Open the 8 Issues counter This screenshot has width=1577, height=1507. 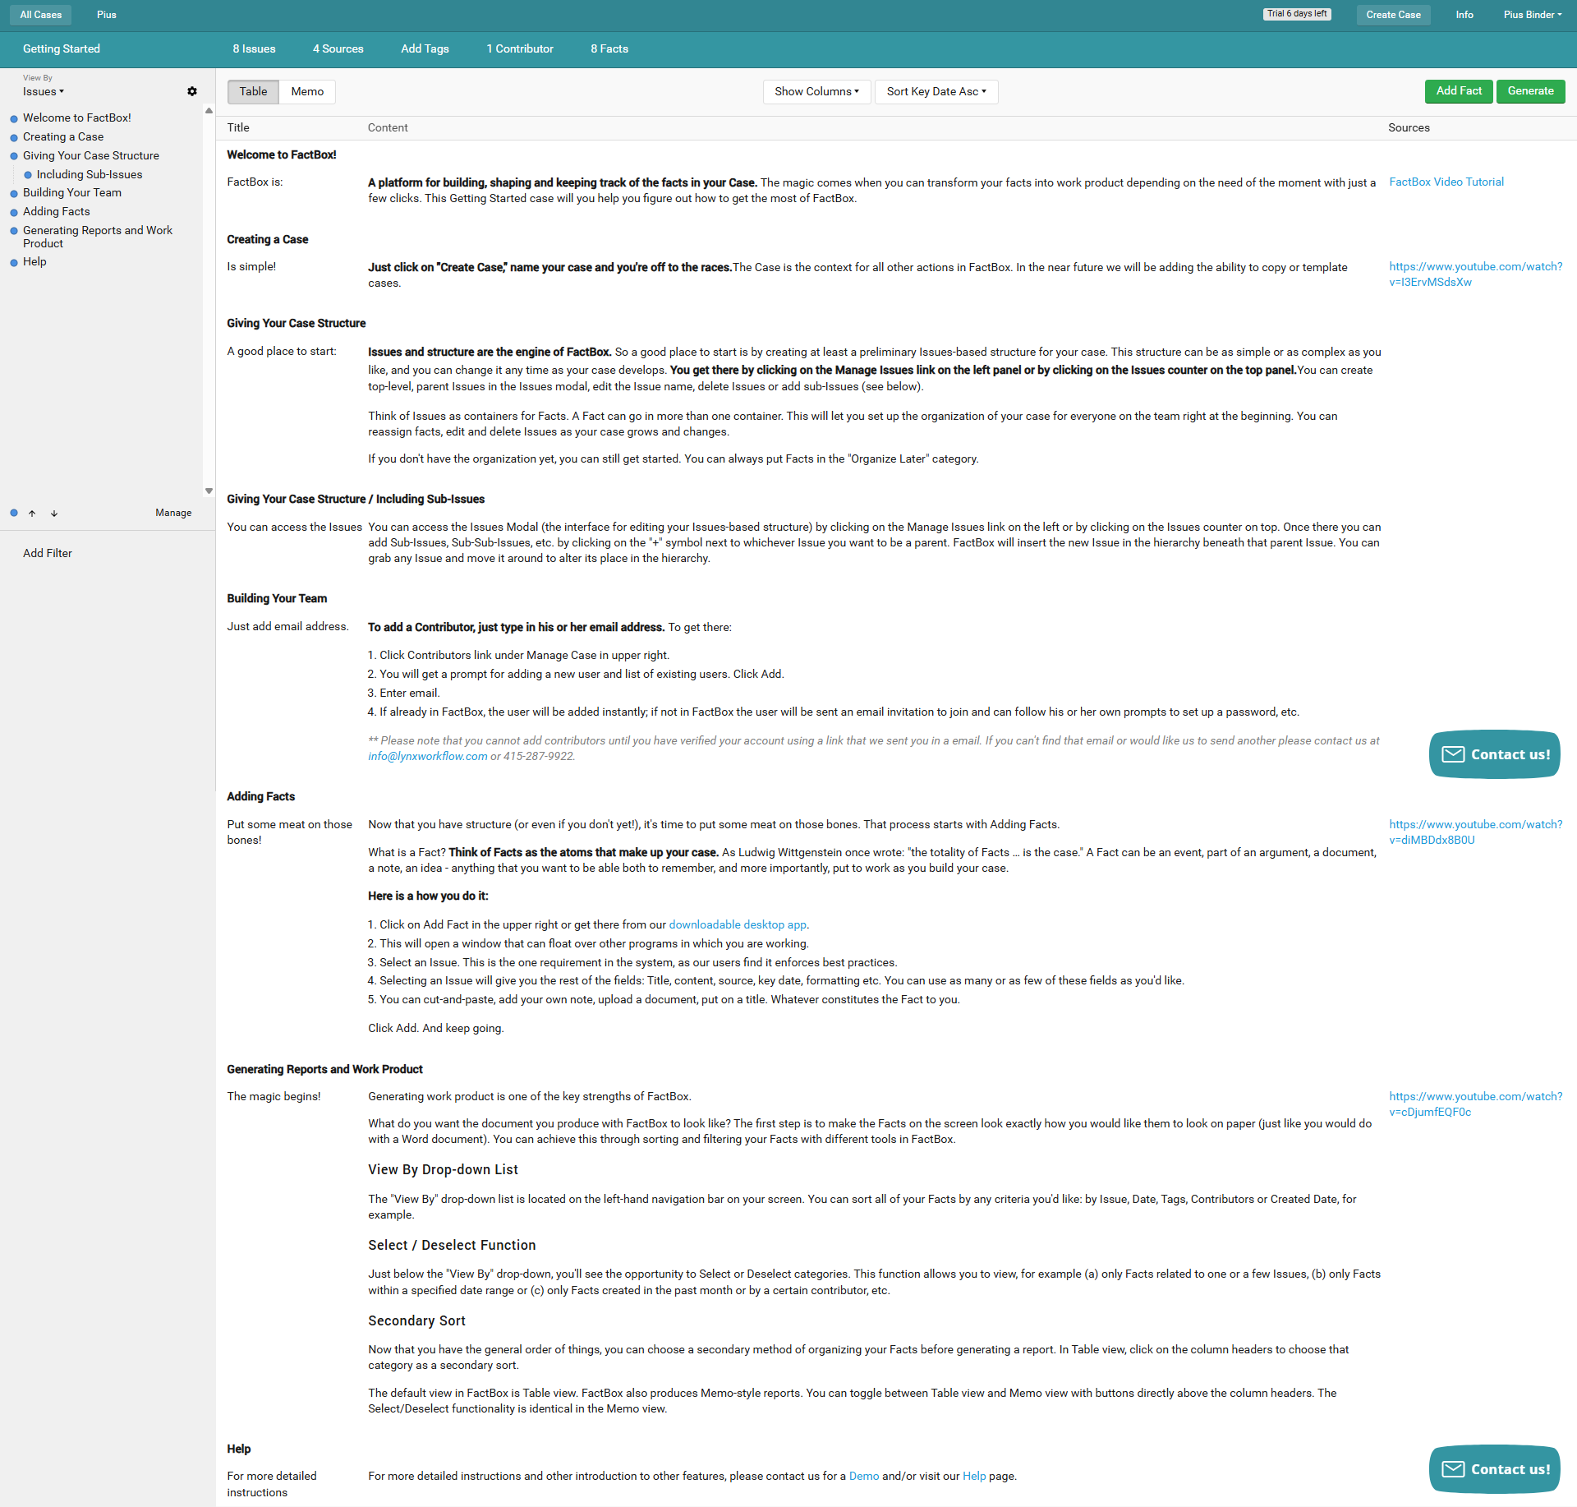click(x=254, y=48)
